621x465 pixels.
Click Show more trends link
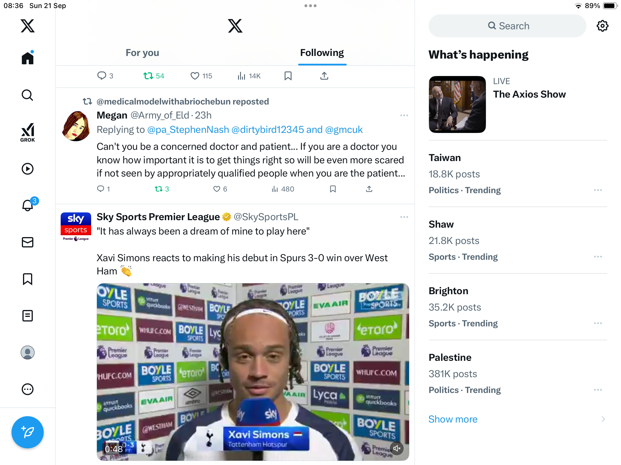(453, 419)
